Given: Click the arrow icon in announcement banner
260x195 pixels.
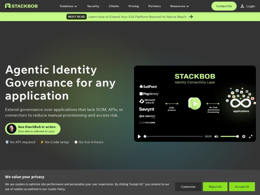Looking at the screenshot, I should (x=191, y=17).
